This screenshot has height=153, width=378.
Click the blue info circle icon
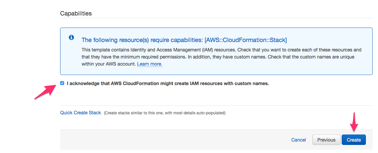[71, 37]
